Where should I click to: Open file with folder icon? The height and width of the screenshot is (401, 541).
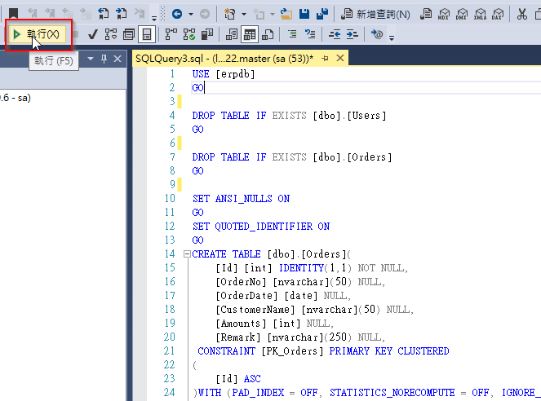(286, 14)
